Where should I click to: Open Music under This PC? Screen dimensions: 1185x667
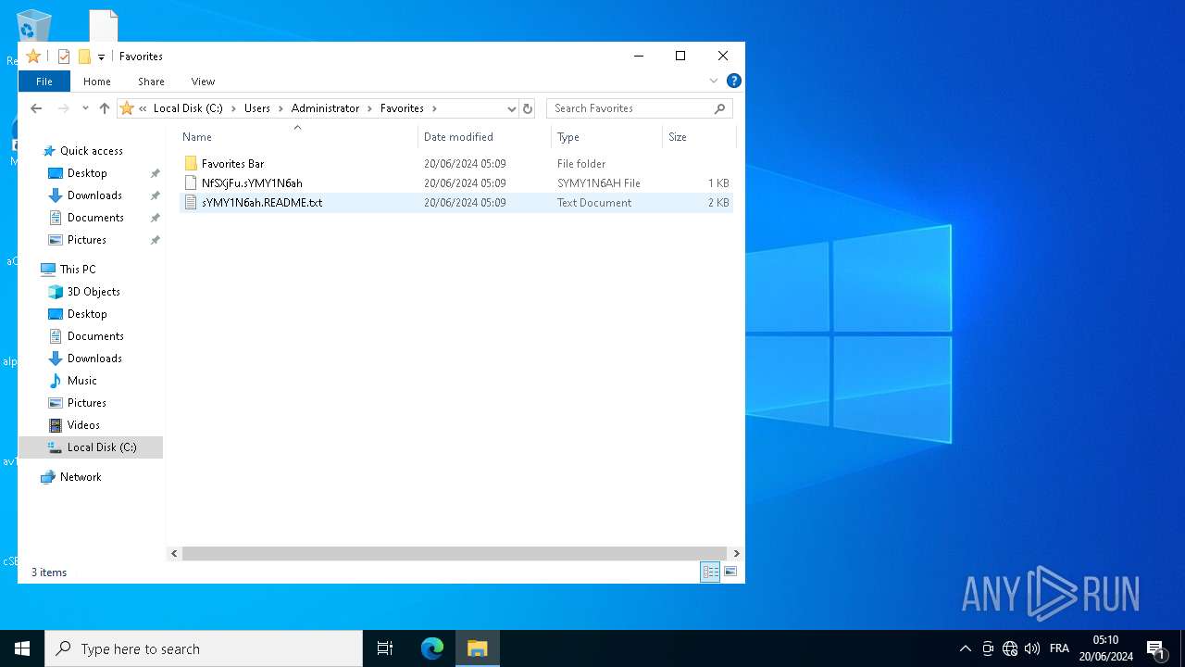pos(81,381)
